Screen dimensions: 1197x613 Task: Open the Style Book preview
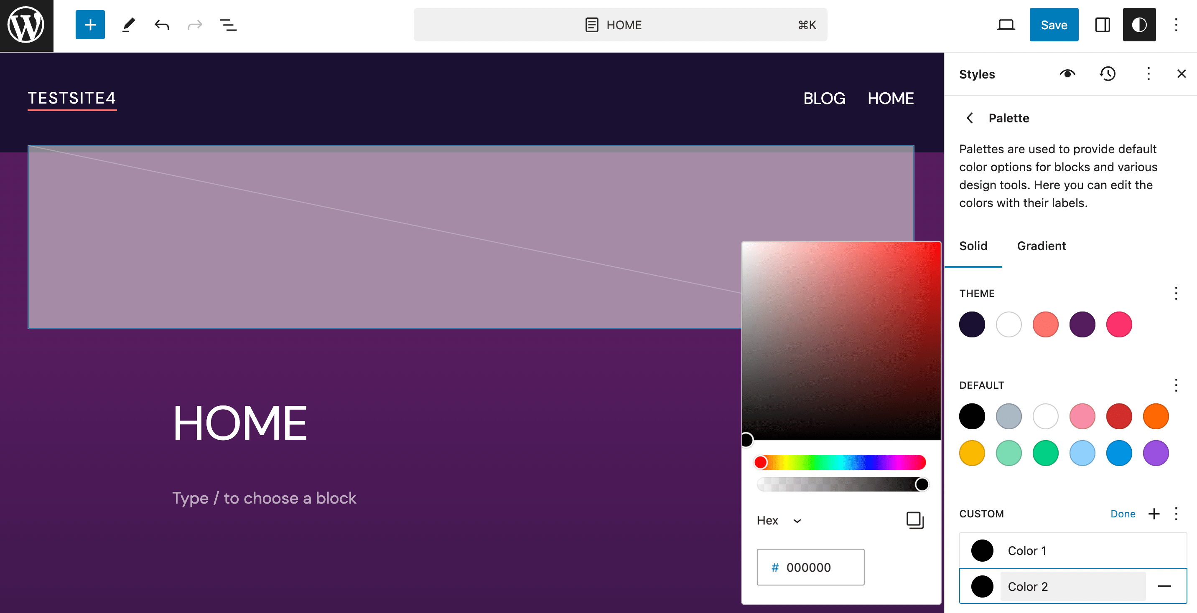(x=1067, y=73)
